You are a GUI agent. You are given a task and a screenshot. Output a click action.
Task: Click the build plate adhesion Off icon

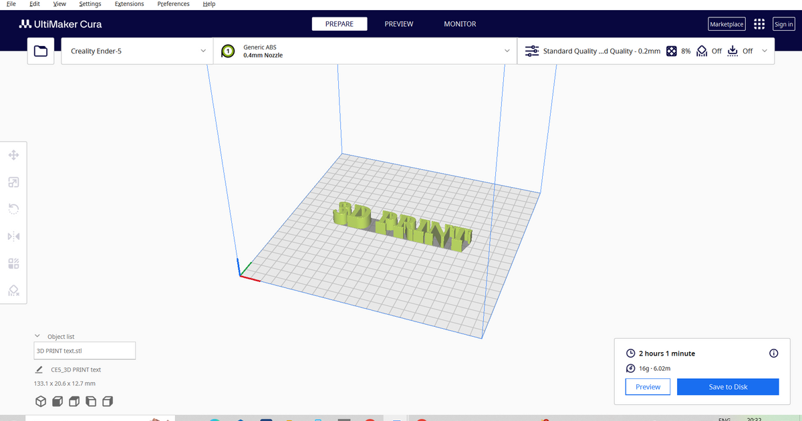[x=732, y=51]
